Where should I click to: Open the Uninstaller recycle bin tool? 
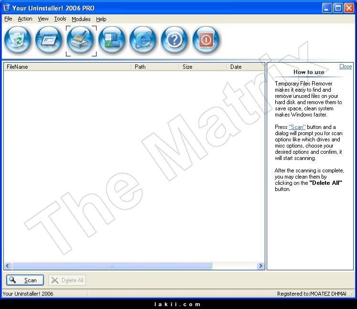click(x=18, y=40)
